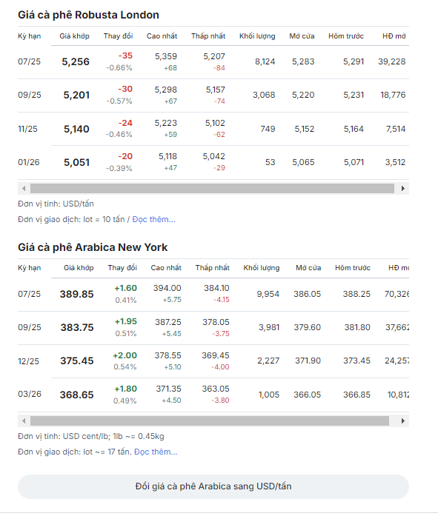The image size is (438, 516).
Task: Click the Giá cà phê Robusta London heading
Action: pos(89,15)
